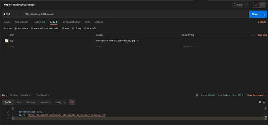
Task: Open the Save options dropdown arrow
Action: [x=246, y=5]
